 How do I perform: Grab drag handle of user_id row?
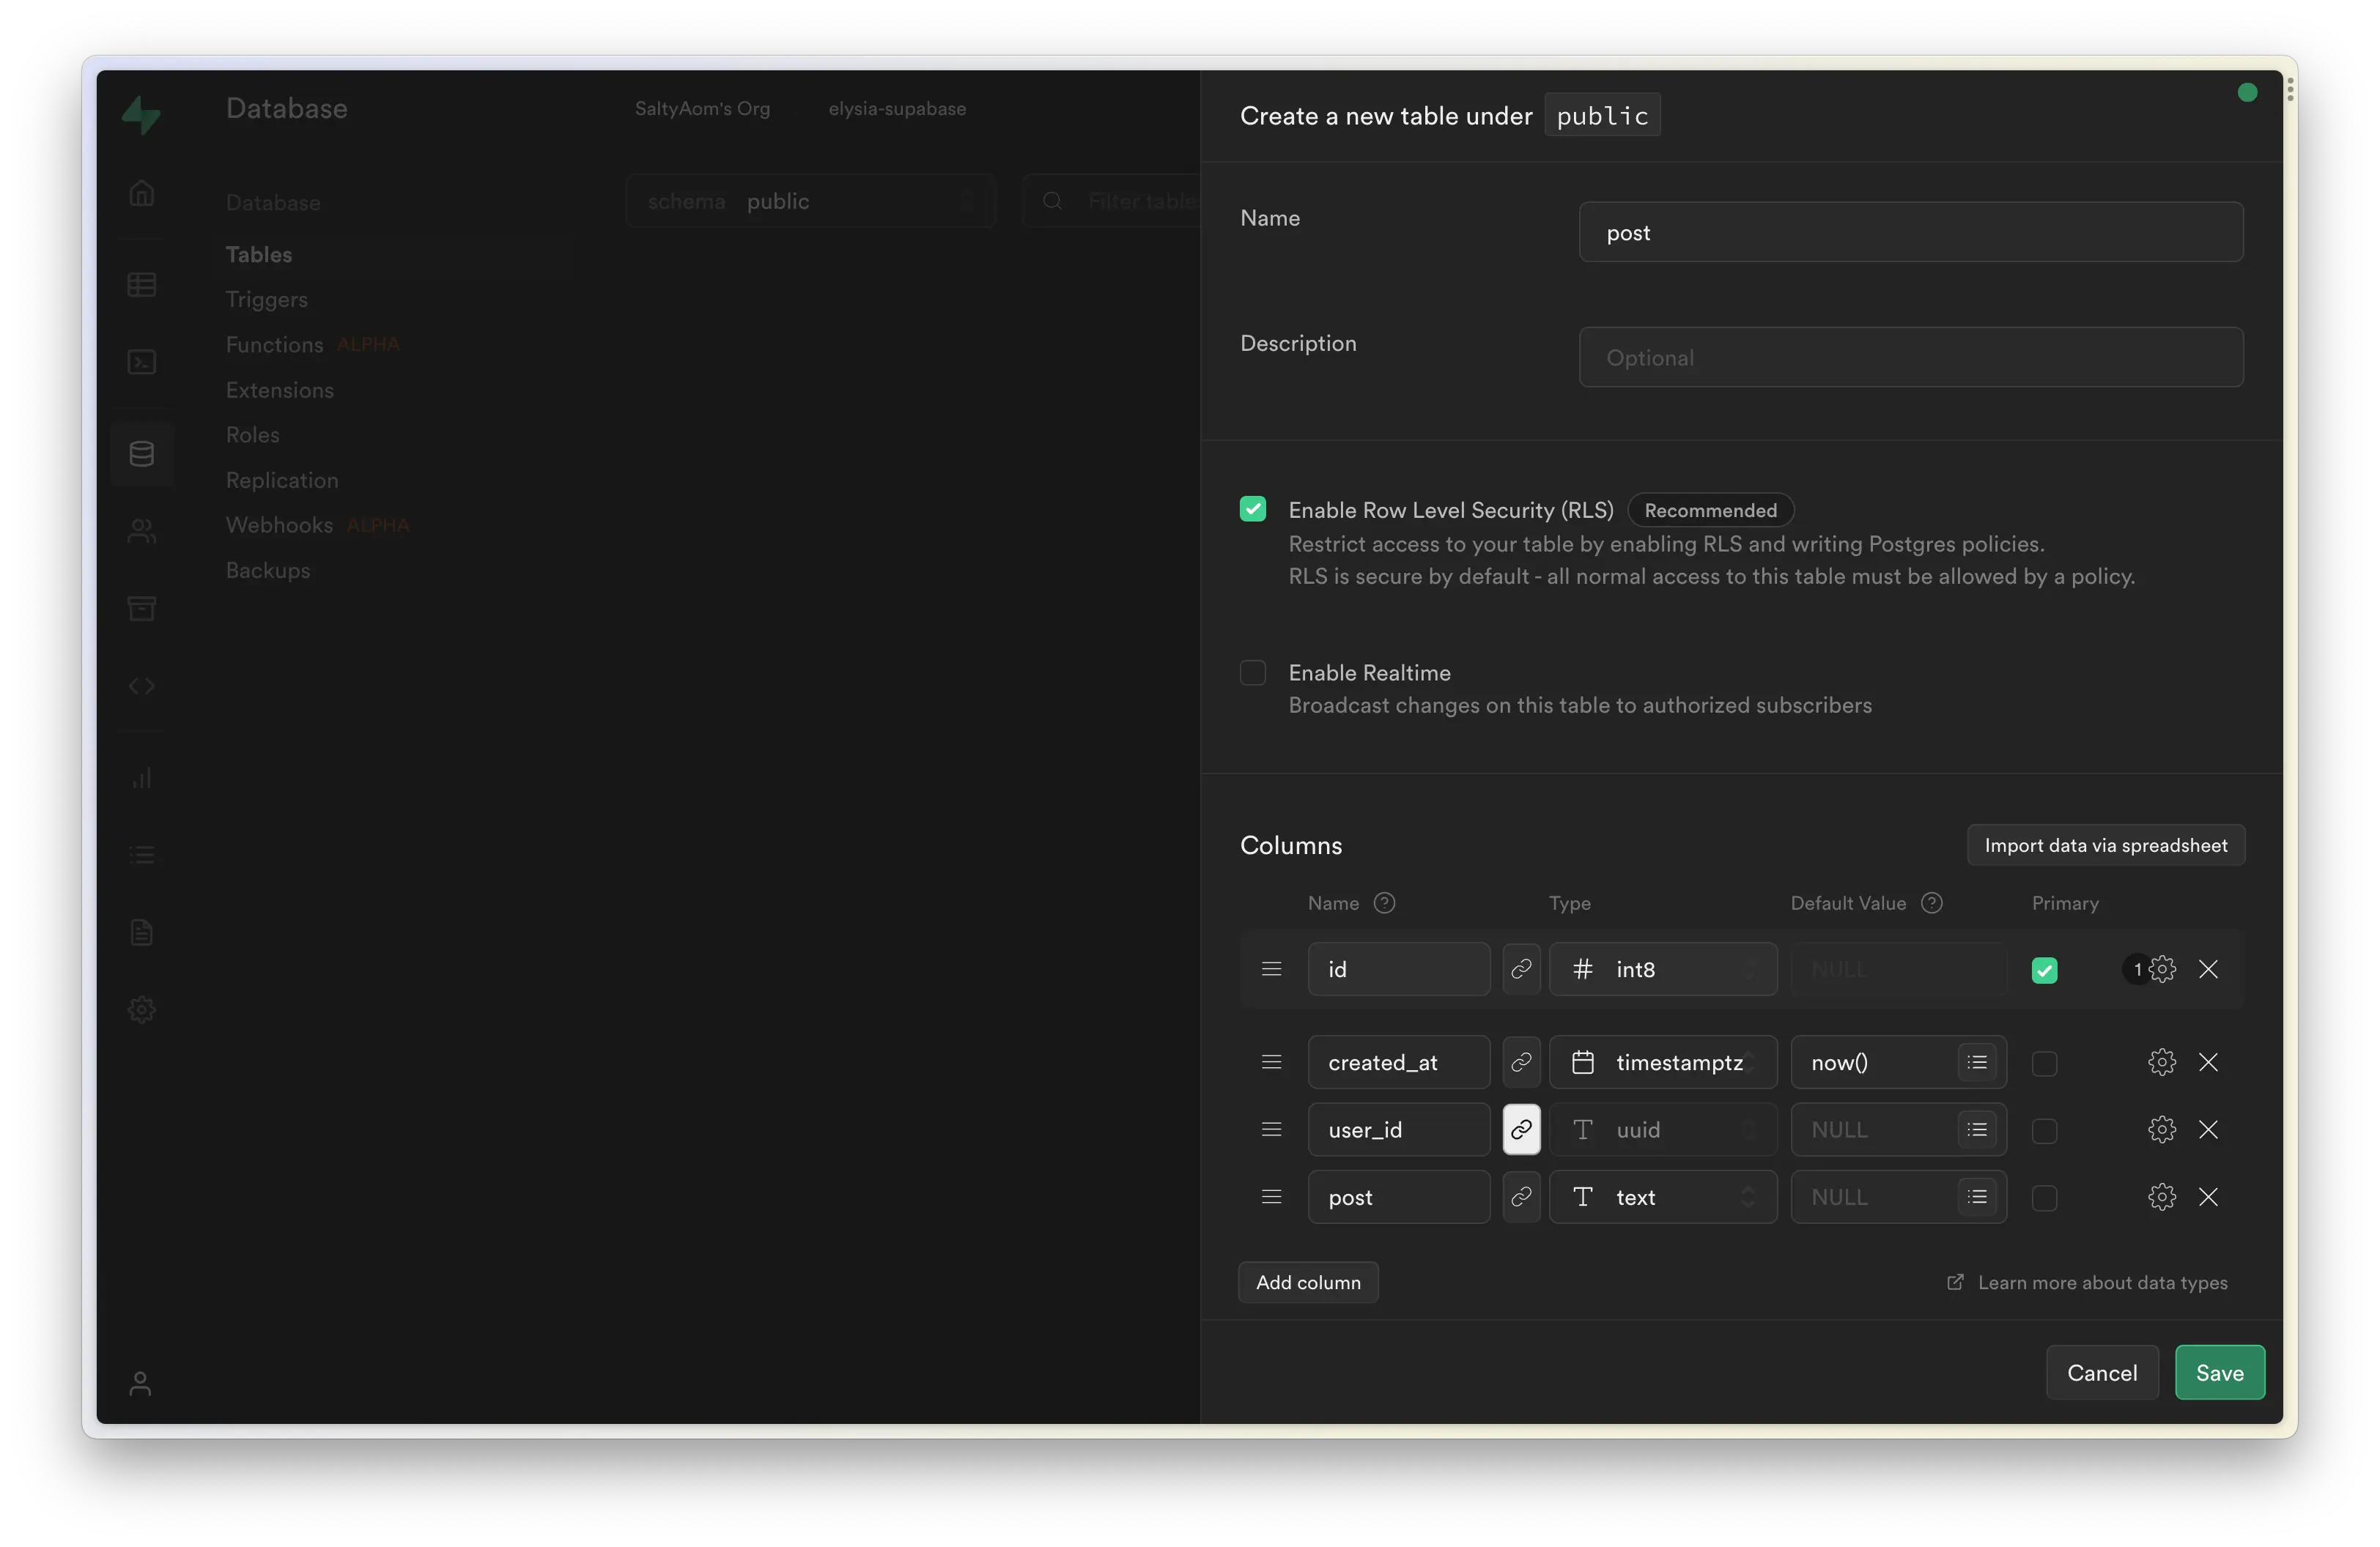tap(1271, 1129)
